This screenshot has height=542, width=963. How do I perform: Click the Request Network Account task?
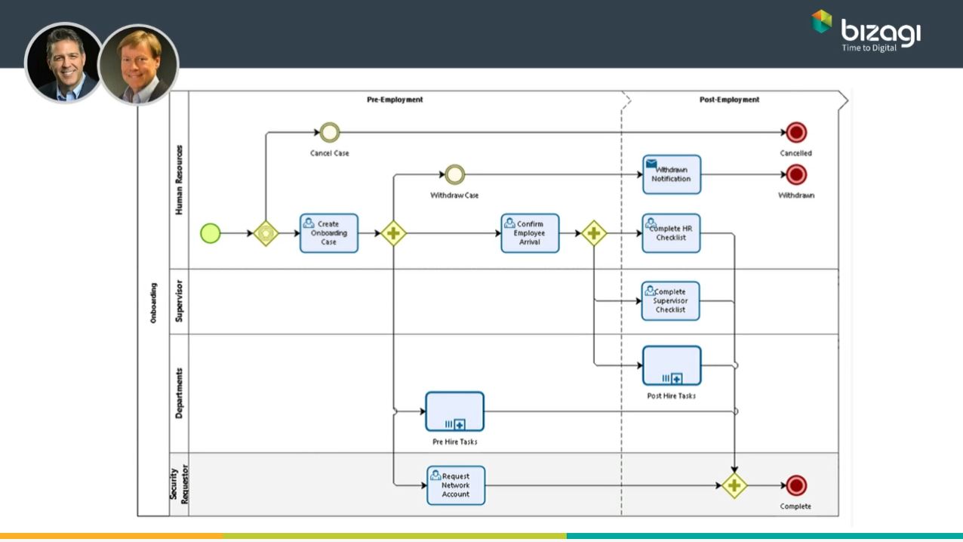(x=456, y=485)
